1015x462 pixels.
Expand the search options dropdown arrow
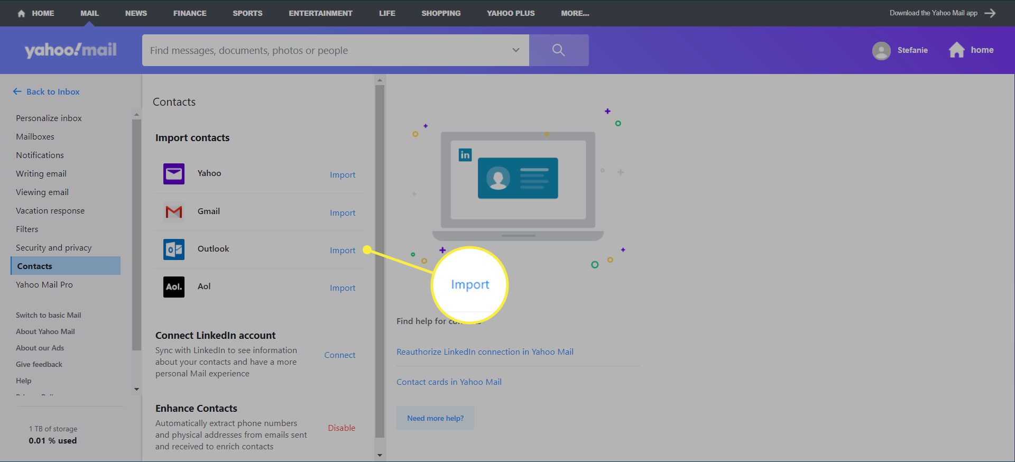point(516,50)
